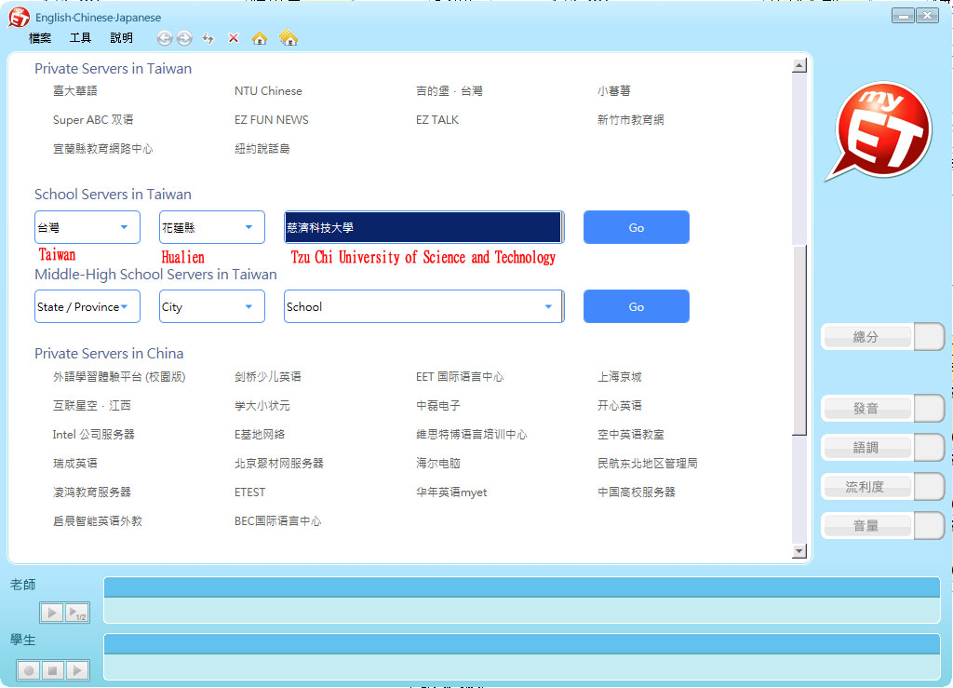
Task: Open the 宜蘭縣教育網路中心 server link
Action: tap(102, 148)
